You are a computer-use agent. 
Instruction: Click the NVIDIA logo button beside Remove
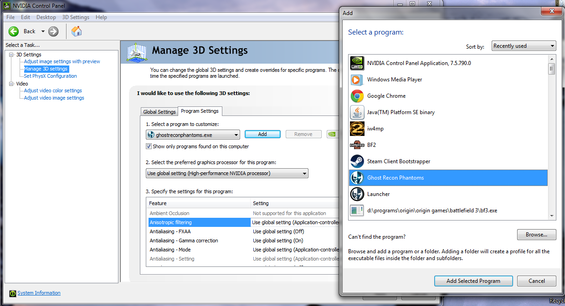pyautogui.click(x=333, y=134)
